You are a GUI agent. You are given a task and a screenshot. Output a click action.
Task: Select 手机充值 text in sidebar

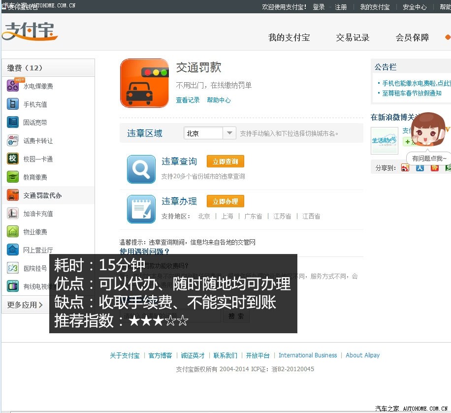[x=35, y=104]
